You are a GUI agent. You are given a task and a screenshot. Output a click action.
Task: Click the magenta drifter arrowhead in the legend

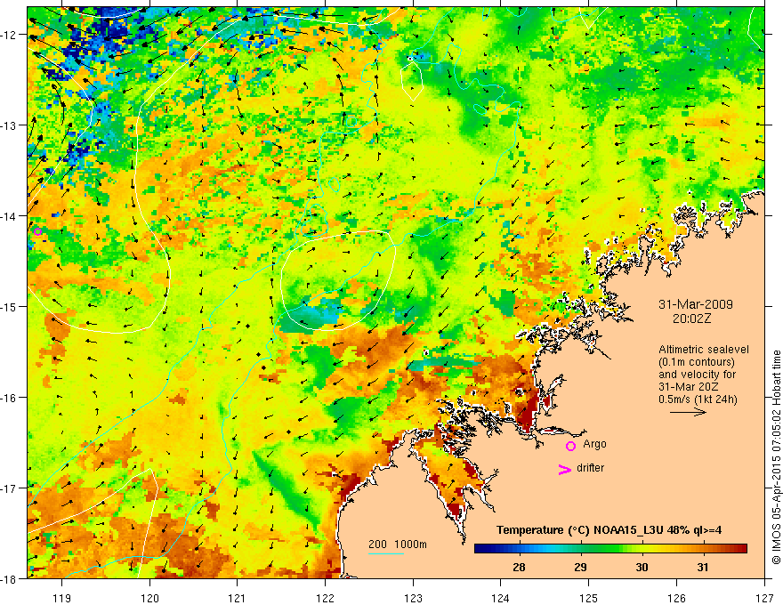(x=564, y=469)
